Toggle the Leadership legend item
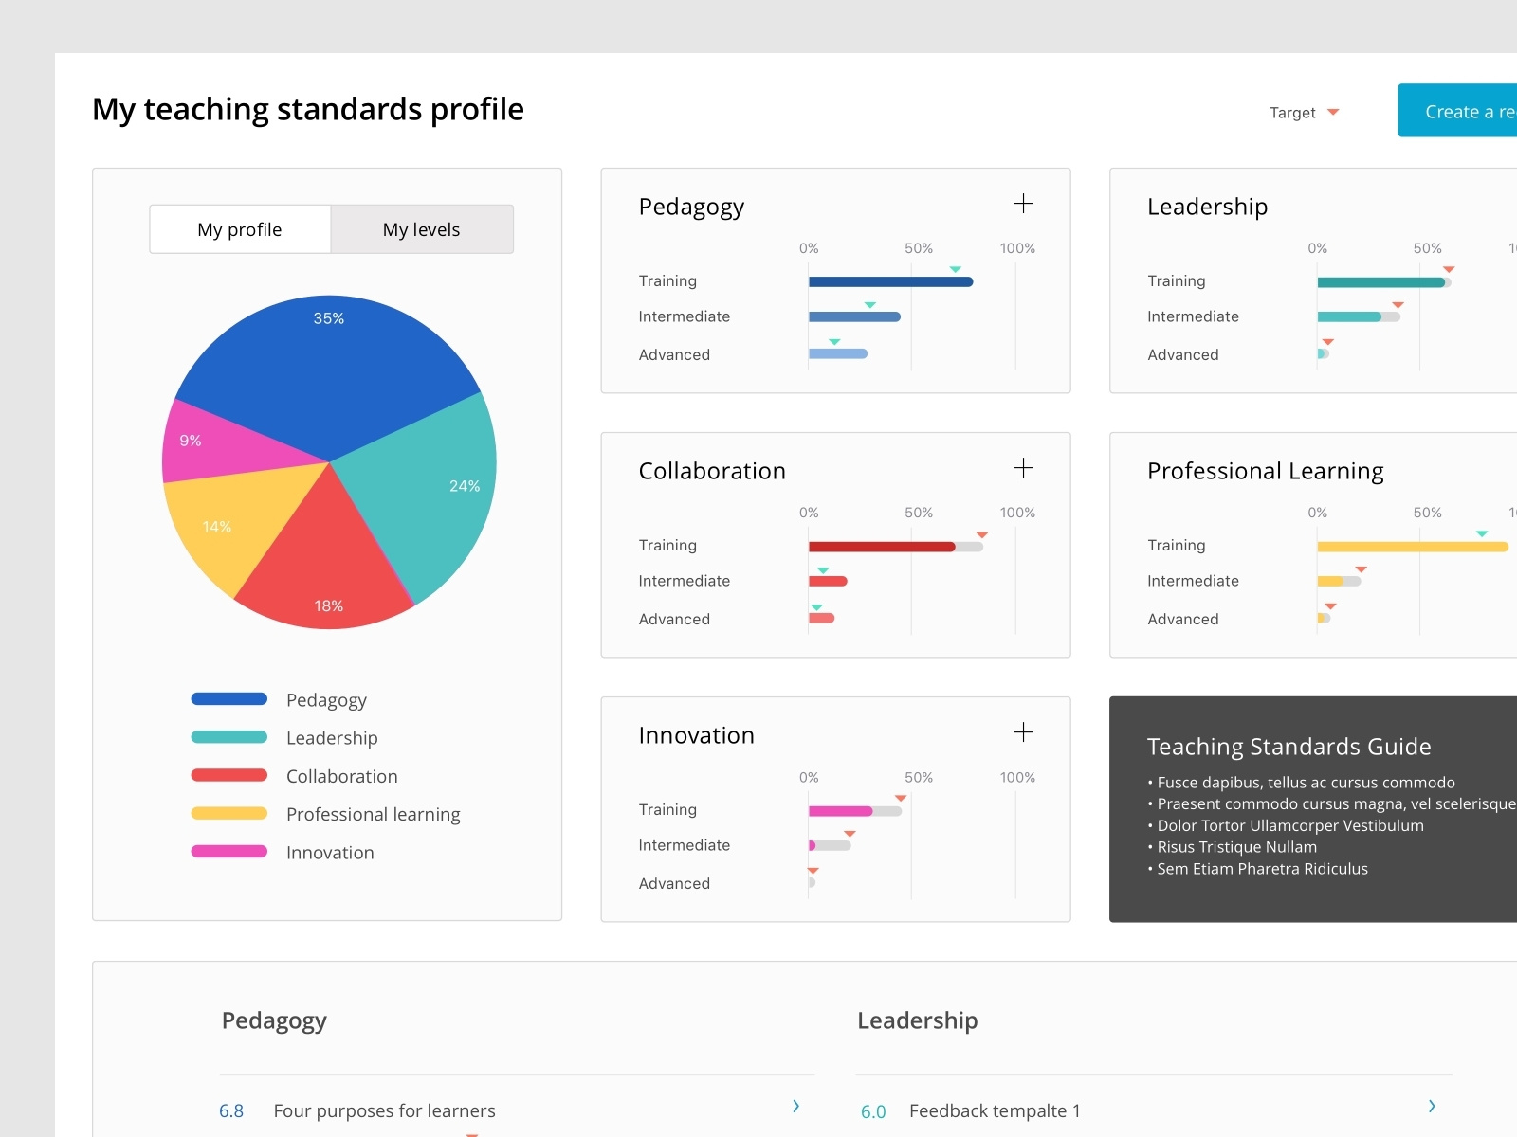 331,737
